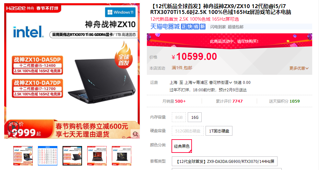Expand the 更多优惠 promotions dropdown

click(x=299, y=68)
